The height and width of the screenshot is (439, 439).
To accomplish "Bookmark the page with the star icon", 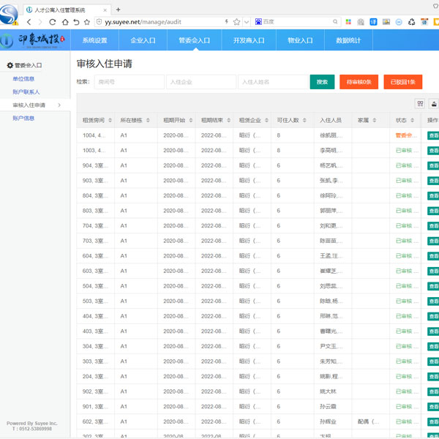I will point(236,23).
